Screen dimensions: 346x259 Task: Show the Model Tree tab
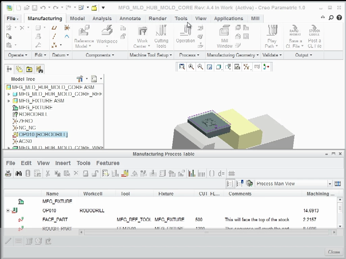click(9, 69)
